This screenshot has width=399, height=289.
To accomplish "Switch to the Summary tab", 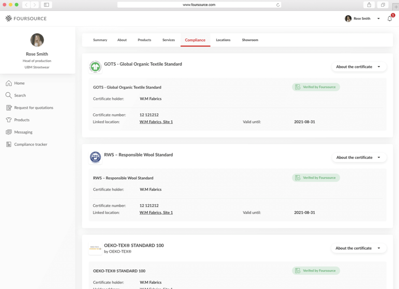I will (x=100, y=40).
